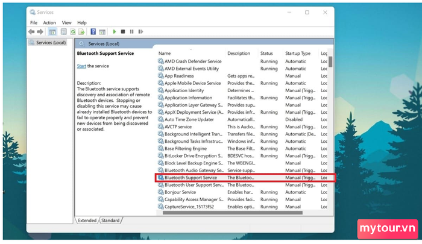Image resolution: width=422 pixels, height=244 pixels.
Task: Open the Help toolbar icon
Action: point(93,32)
